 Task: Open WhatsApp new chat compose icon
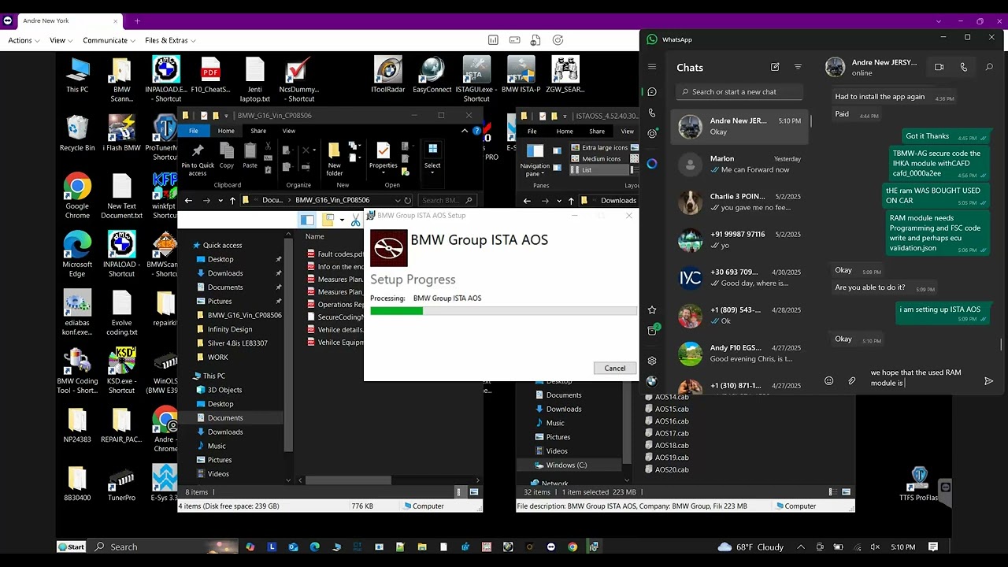pos(775,68)
